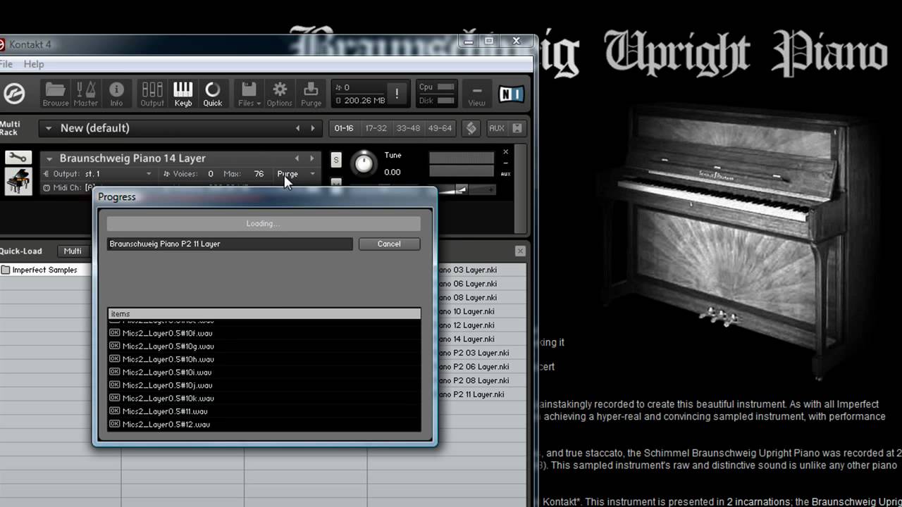
Task: Go to previous multi with left arrow
Action: click(297, 128)
